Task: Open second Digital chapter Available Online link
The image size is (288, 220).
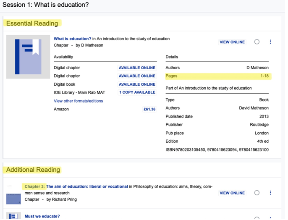Action: [137, 76]
